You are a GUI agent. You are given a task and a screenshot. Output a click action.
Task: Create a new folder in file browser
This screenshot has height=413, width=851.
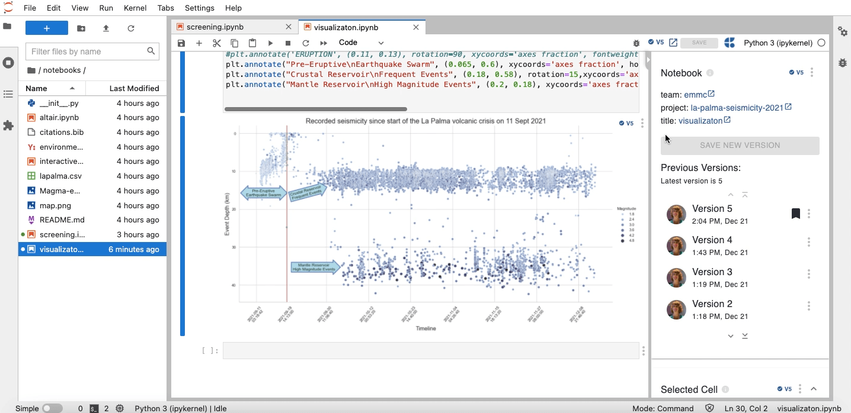[81, 28]
